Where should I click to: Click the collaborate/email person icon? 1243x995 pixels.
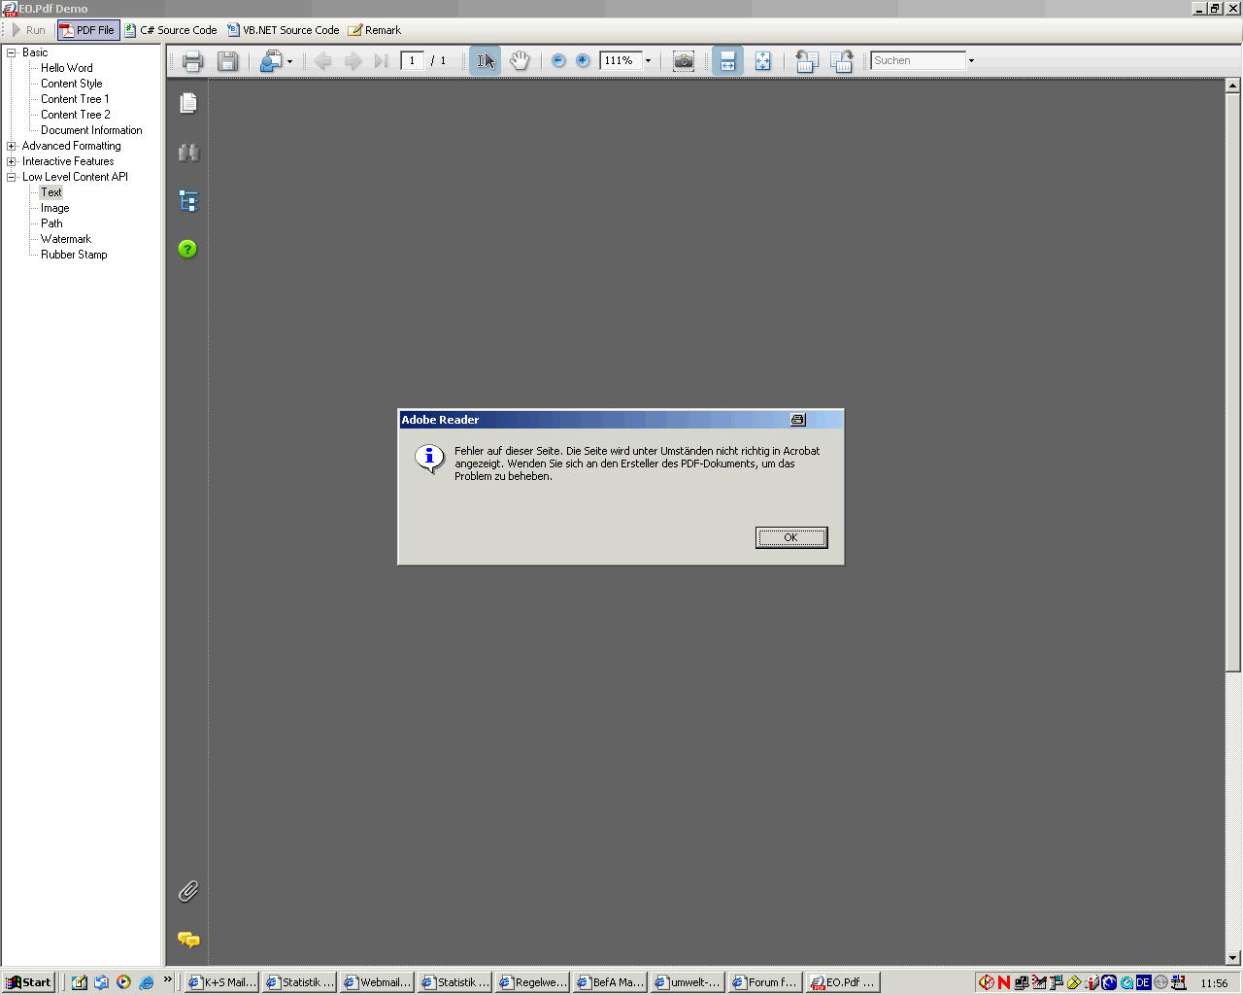pyautogui.click(x=270, y=61)
